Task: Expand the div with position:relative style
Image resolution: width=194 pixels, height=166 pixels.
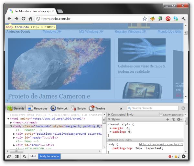Action: coord(14,134)
